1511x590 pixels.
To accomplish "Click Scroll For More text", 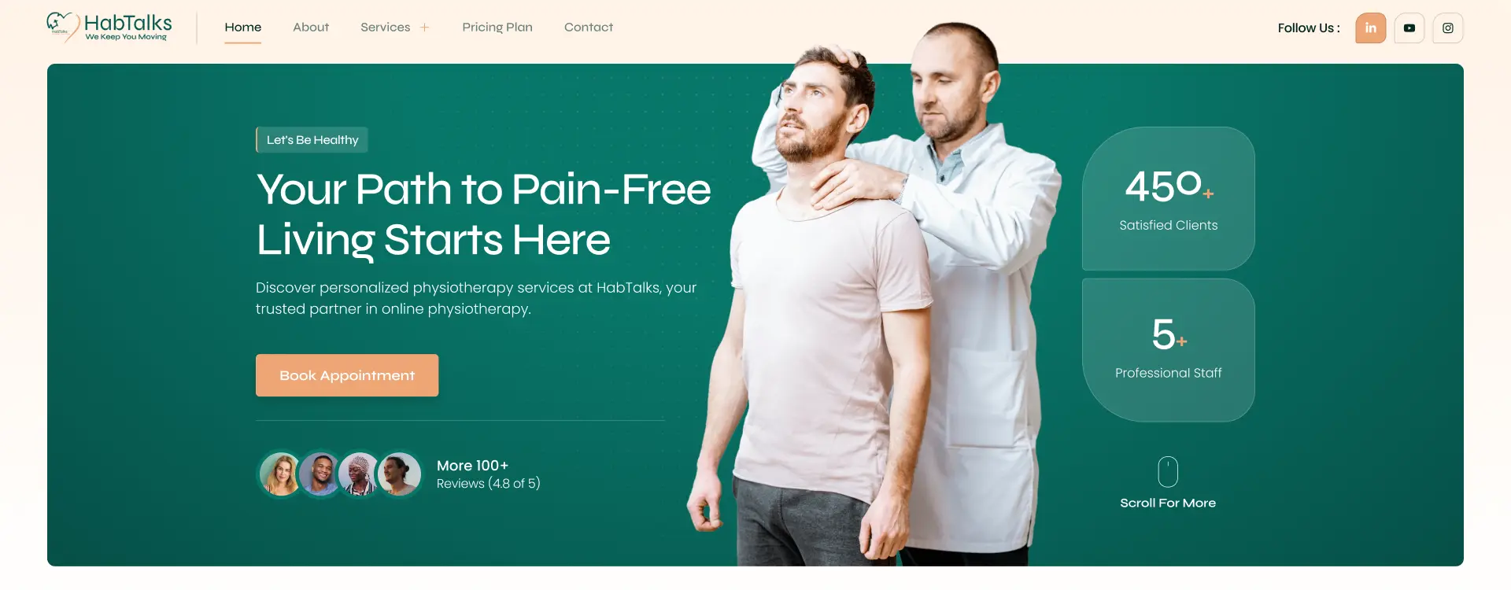I will [1168, 503].
